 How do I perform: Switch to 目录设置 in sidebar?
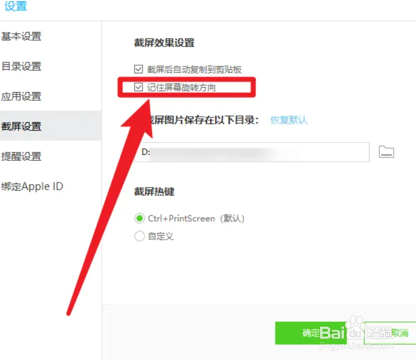point(21,66)
